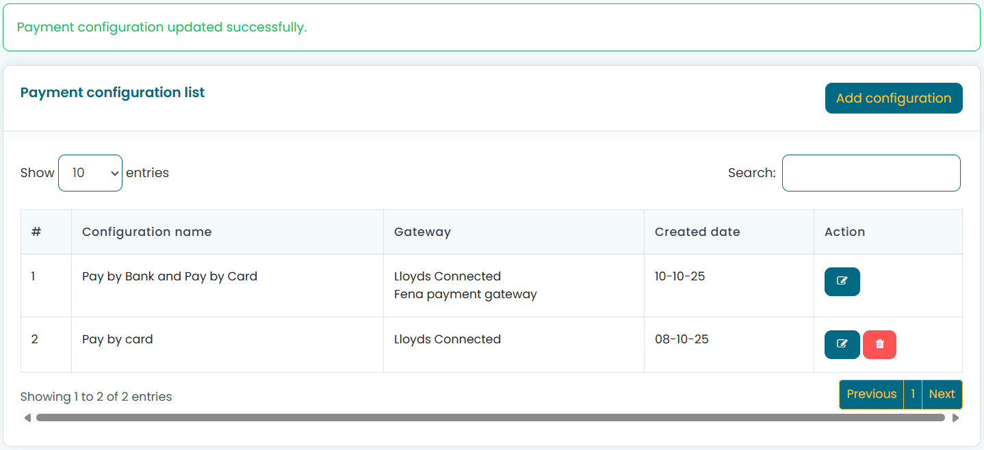Open the Show entries dropdown

click(90, 173)
